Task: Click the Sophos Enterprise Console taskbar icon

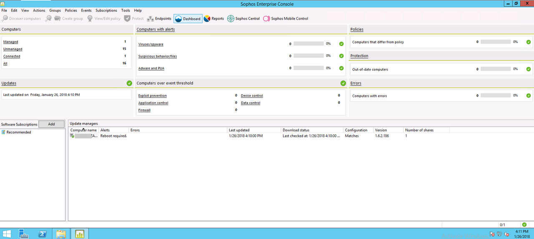Action: coord(79,234)
